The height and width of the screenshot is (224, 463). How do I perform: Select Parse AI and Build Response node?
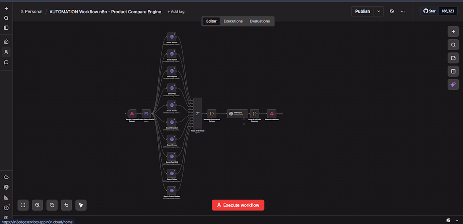click(255, 113)
